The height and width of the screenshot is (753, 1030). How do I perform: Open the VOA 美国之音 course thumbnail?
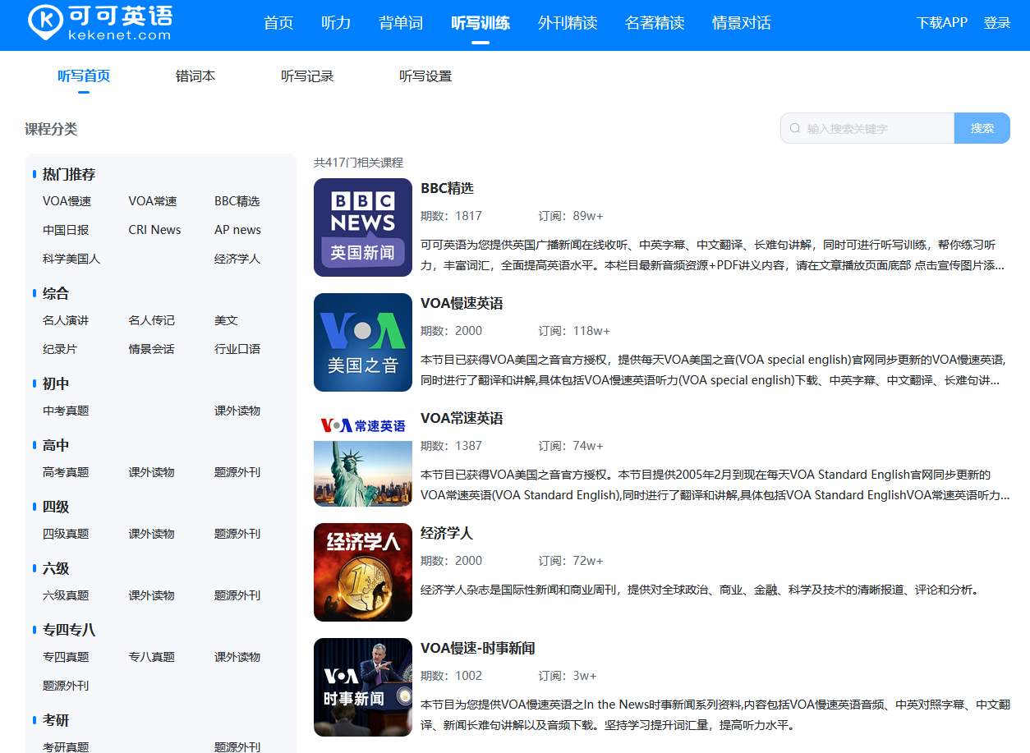(x=362, y=342)
